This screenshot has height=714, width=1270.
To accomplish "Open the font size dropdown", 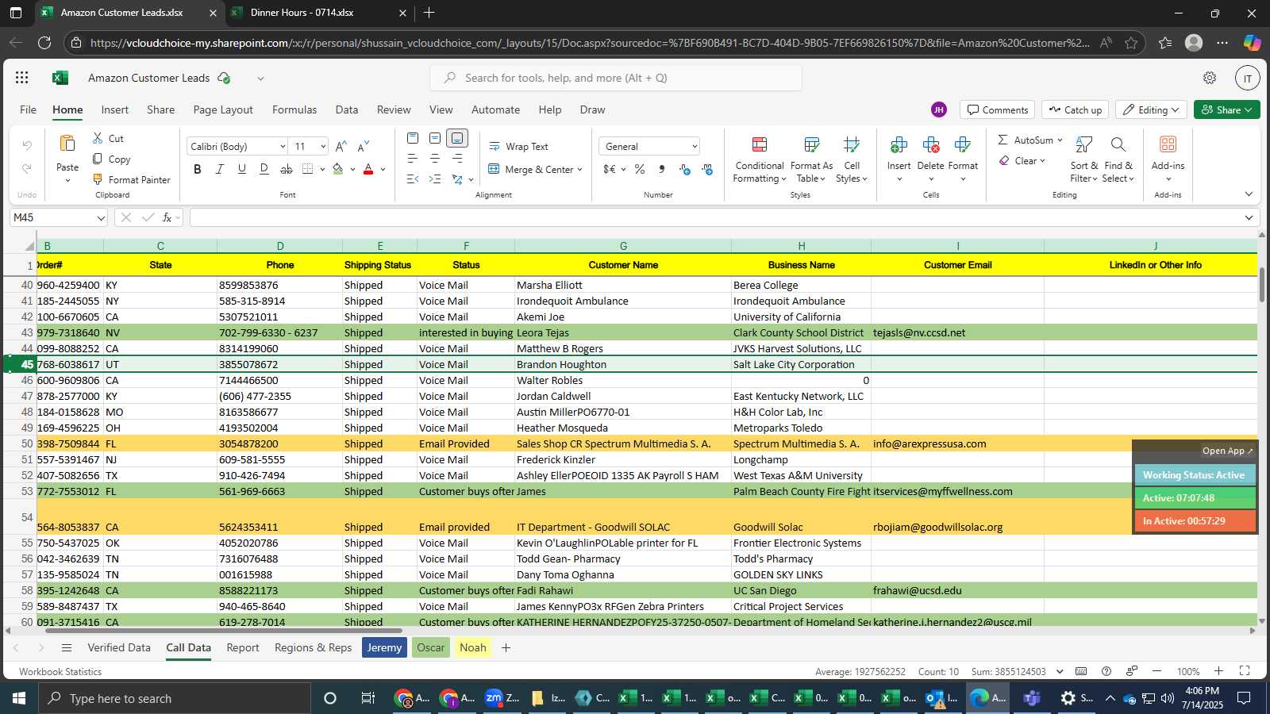I will click(323, 146).
